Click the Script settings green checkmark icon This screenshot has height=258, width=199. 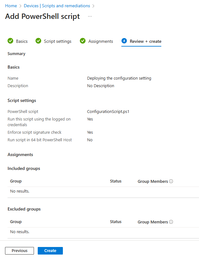pyautogui.click(x=38, y=41)
